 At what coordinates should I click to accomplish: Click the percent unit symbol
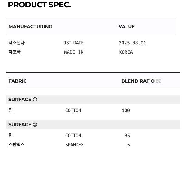point(158,81)
